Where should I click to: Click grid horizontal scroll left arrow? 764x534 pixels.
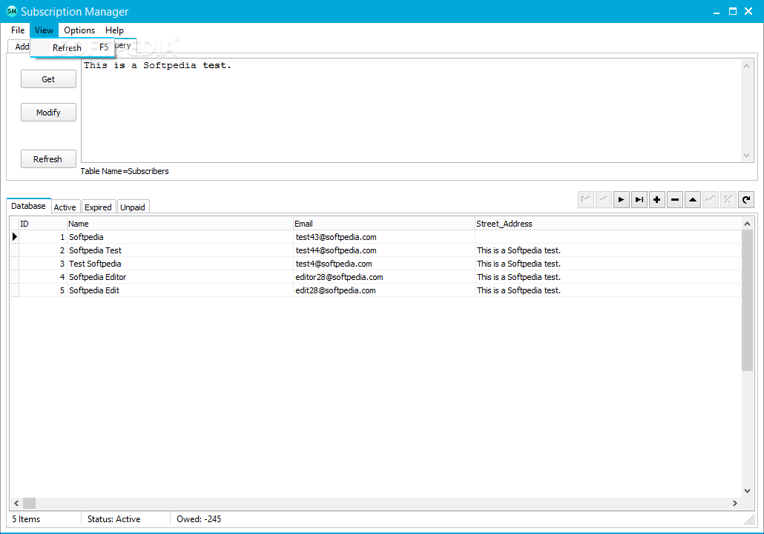pos(16,503)
